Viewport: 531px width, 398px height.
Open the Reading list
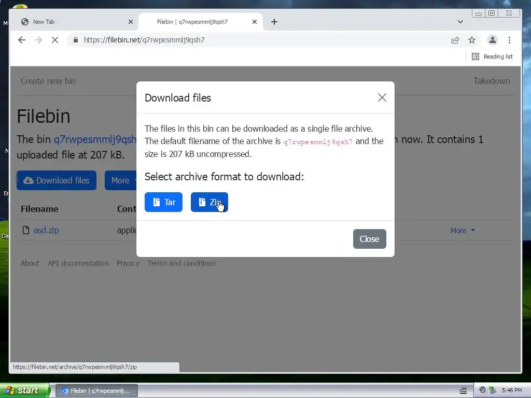[x=493, y=56]
